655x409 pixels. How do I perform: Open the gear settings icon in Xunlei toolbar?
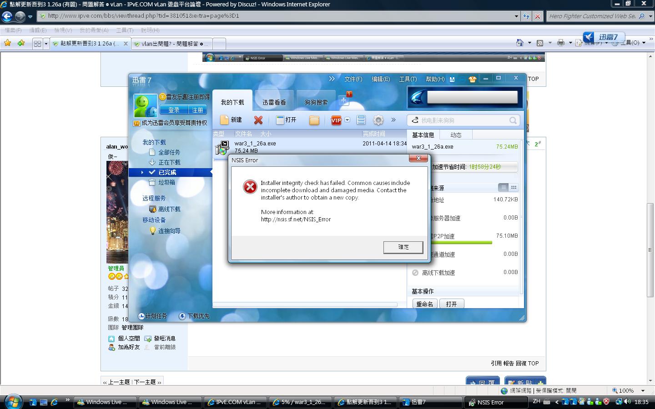(378, 120)
